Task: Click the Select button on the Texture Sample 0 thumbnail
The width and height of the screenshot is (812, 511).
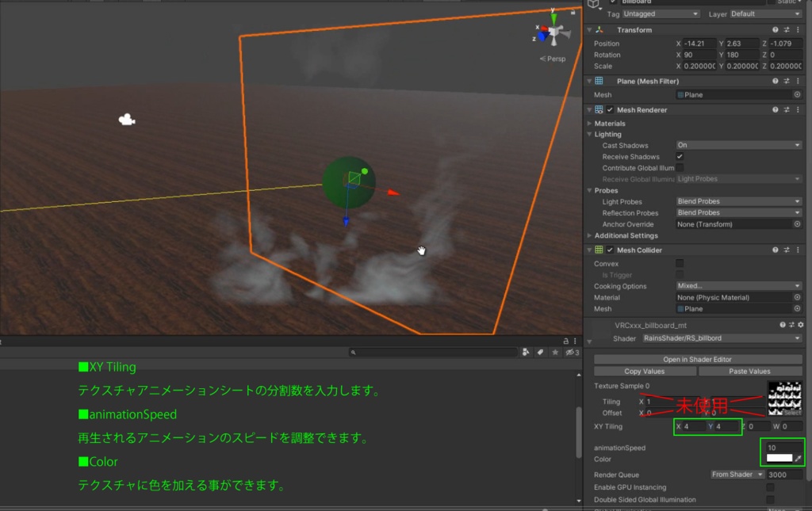Action: click(x=792, y=413)
